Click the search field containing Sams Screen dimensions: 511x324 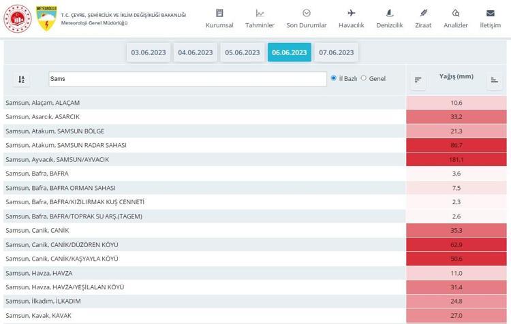coord(187,79)
